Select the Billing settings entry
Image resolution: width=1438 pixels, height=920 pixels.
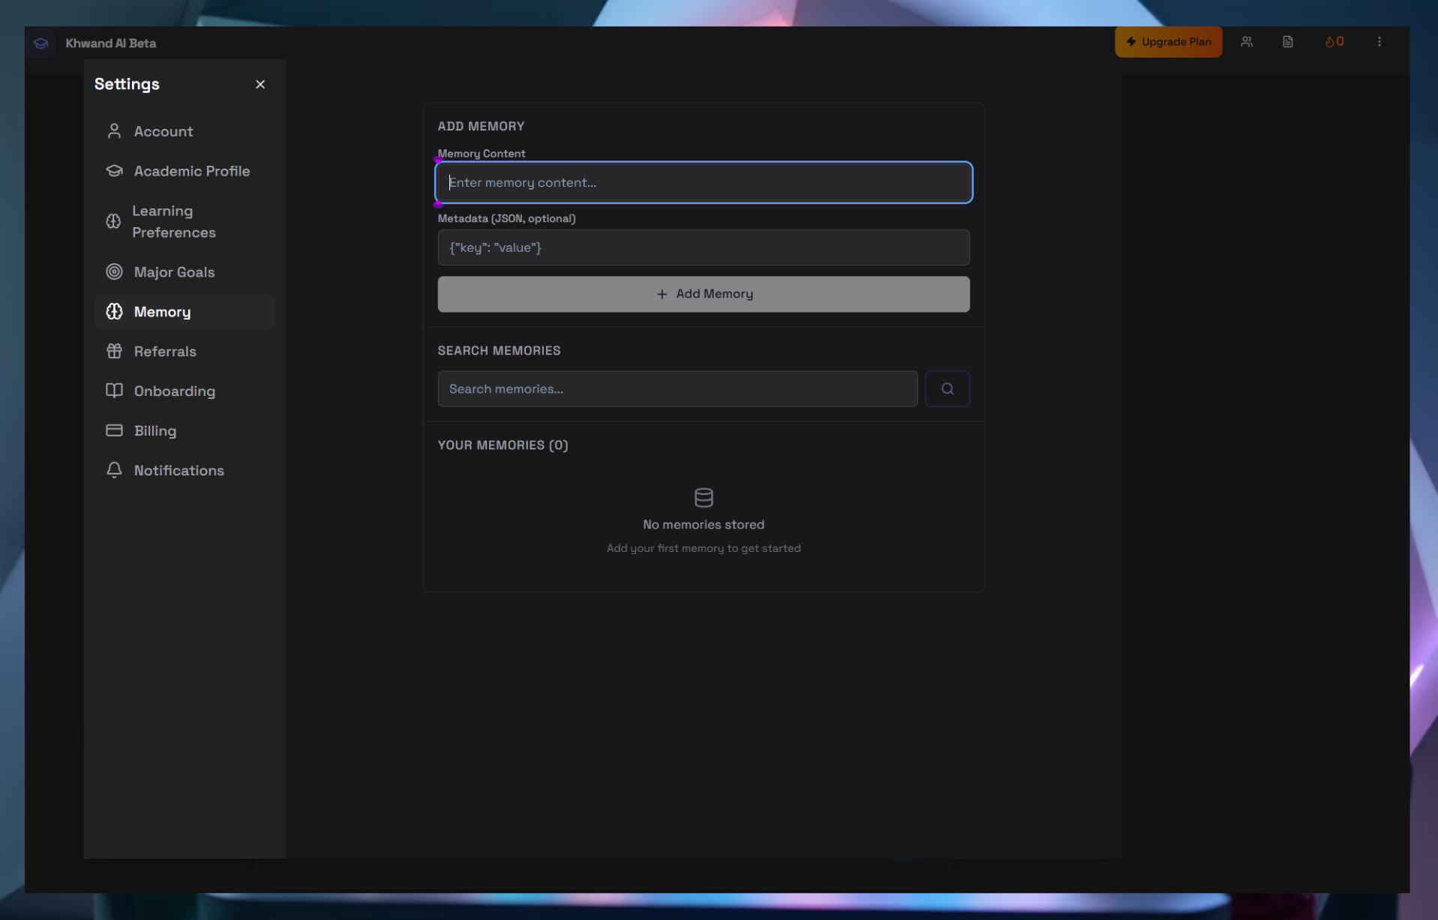coord(155,430)
